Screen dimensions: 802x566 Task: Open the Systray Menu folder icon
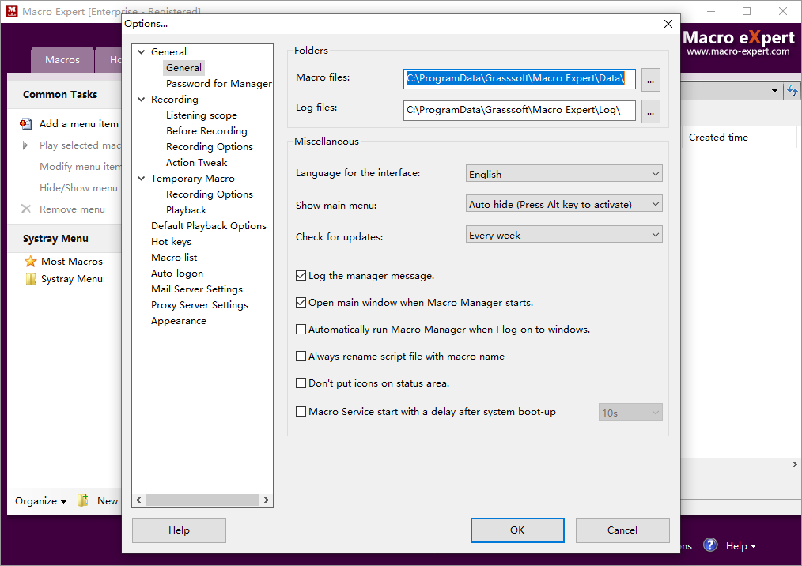point(31,279)
